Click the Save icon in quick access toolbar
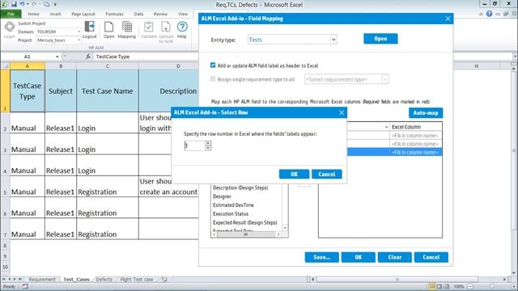The image size is (518, 291). coord(14,4)
